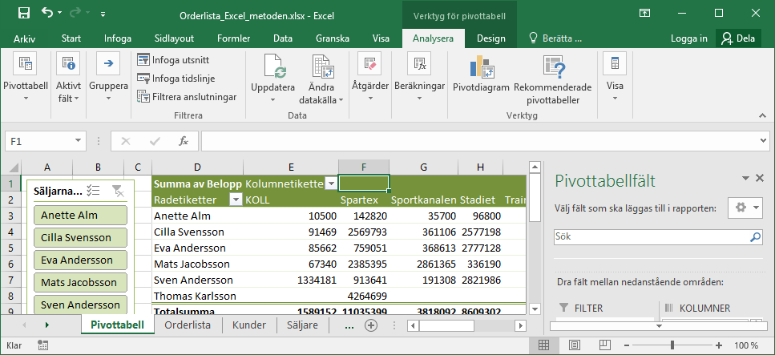
Task: Switch to the Säljare sheet tab
Action: (x=302, y=325)
